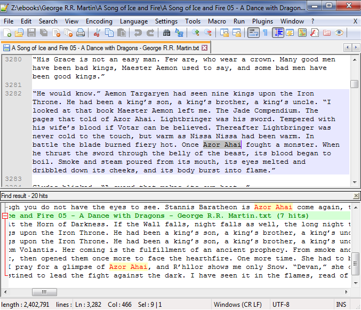The width and height of the screenshot is (361, 310).
Task: Print the document via printer icon
Action: (81, 33)
